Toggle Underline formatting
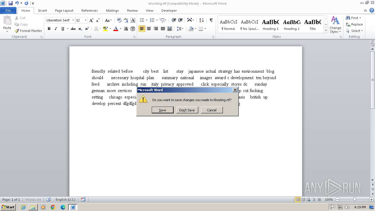The width and height of the screenshot is (375, 211). point(63,29)
